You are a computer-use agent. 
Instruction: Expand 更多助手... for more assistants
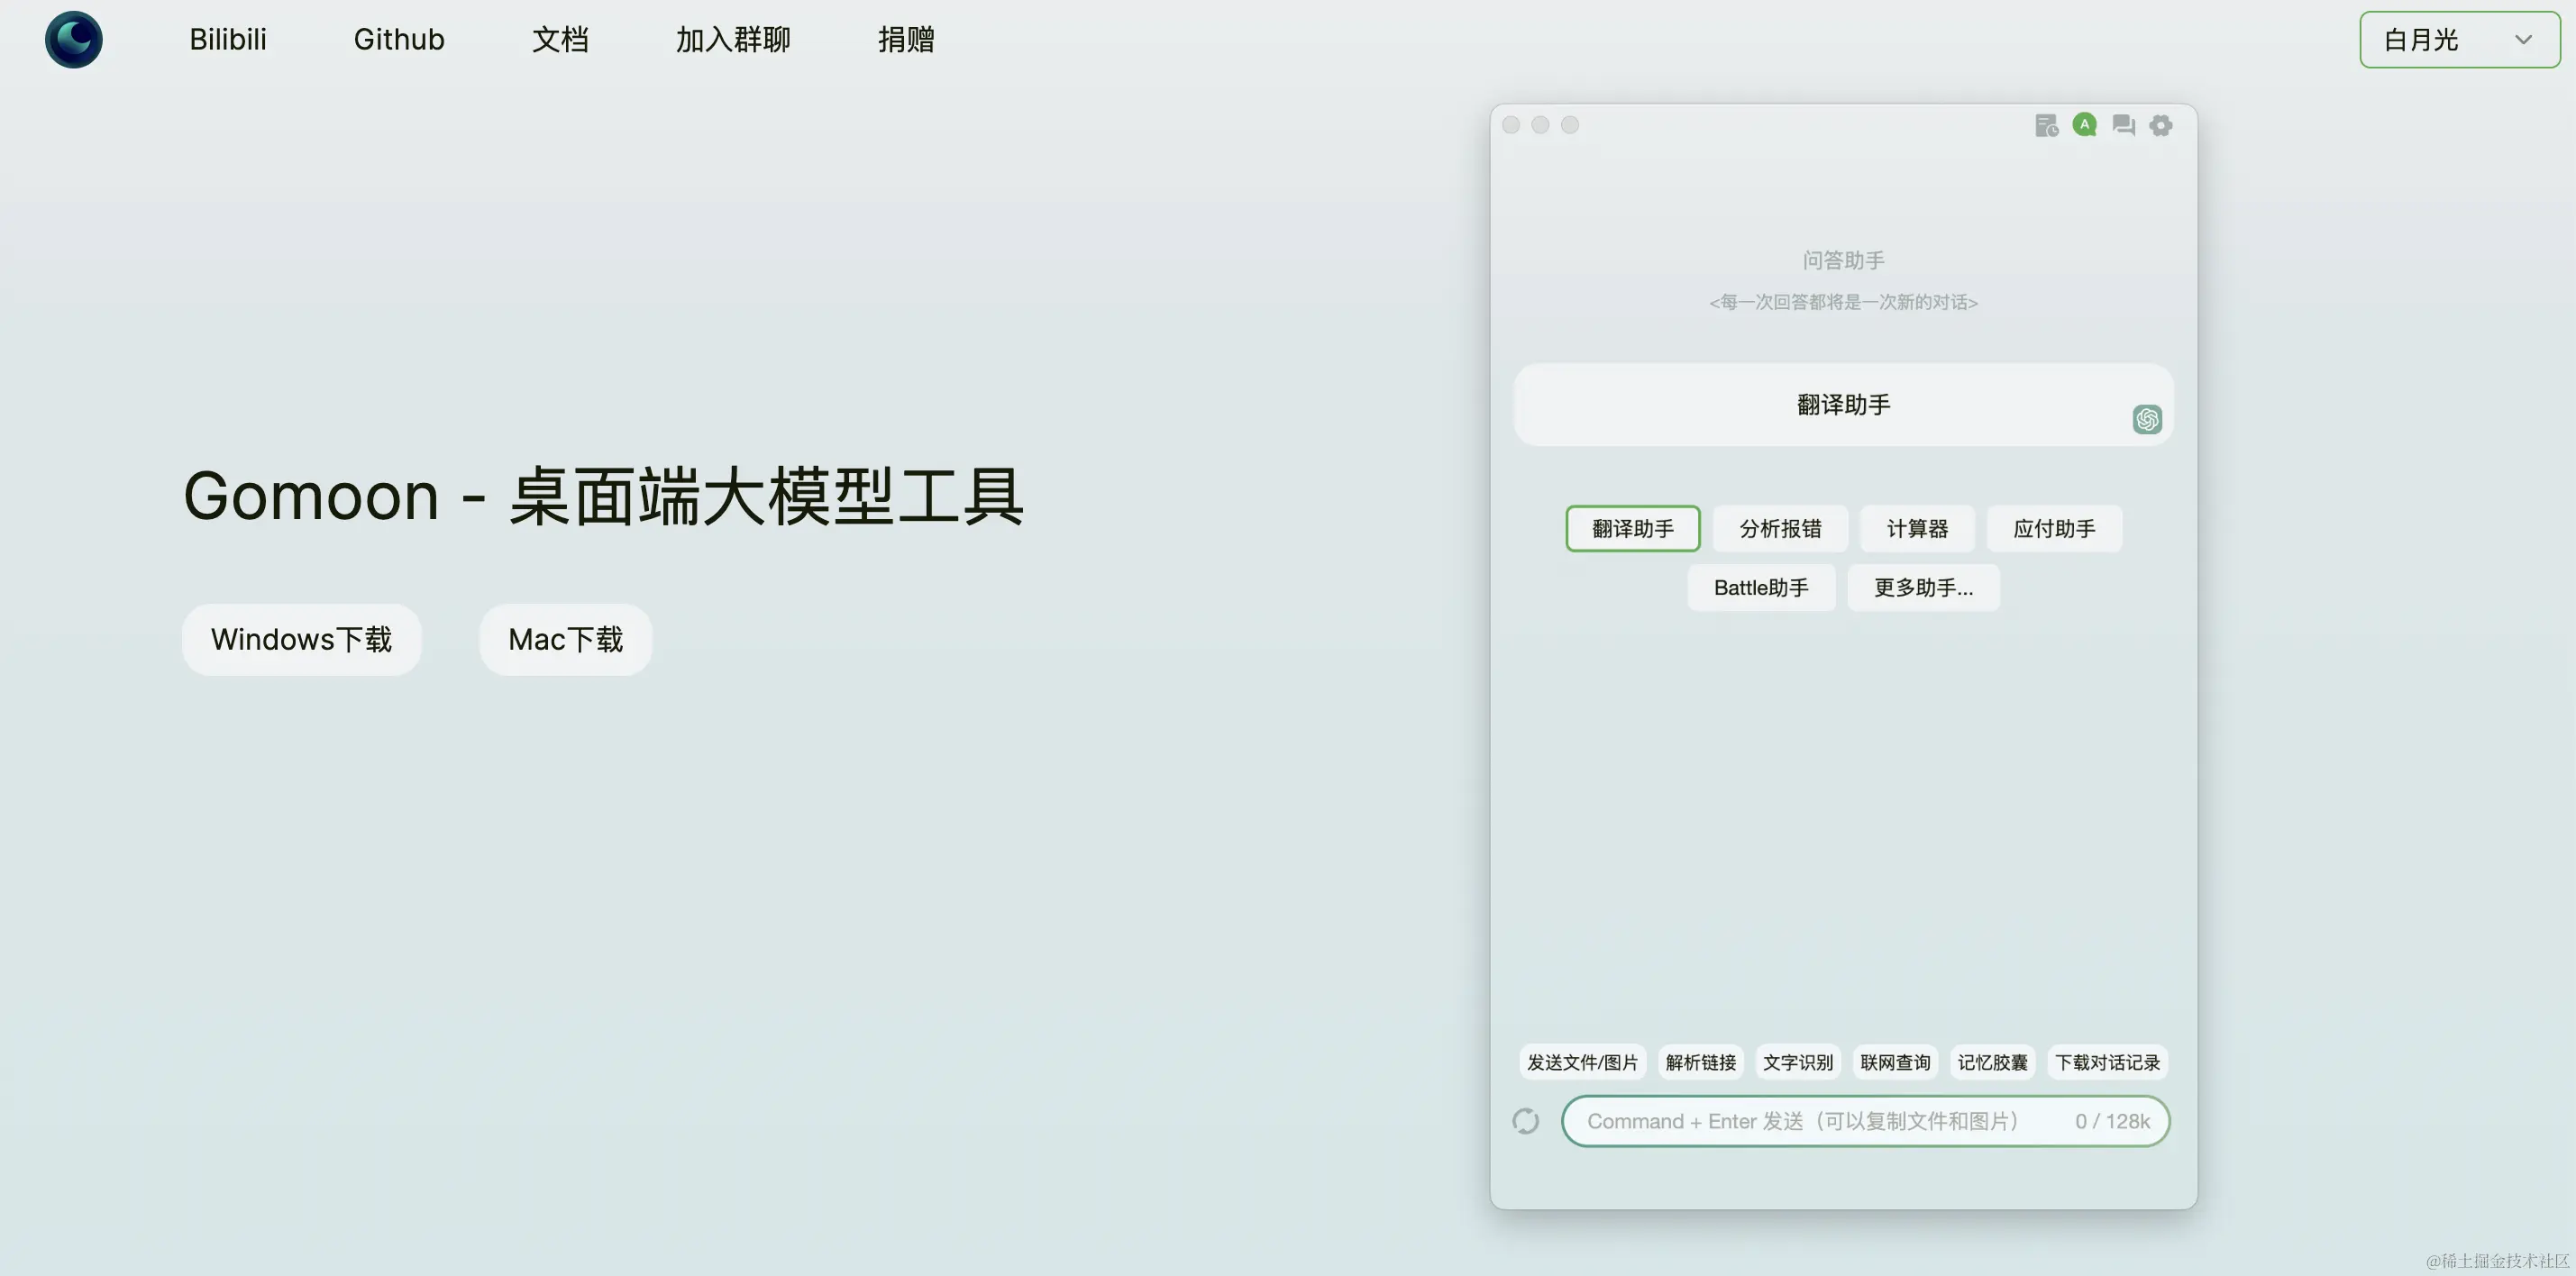coord(1922,588)
